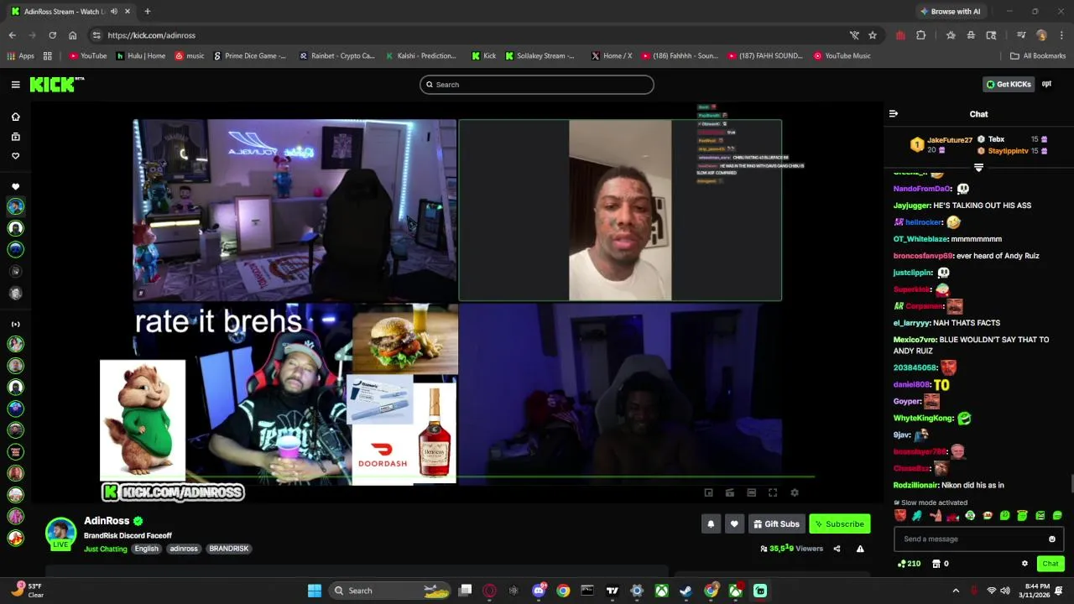The image size is (1074, 604).
Task: Open the media control music-note icon
Action: coord(1021,35)
